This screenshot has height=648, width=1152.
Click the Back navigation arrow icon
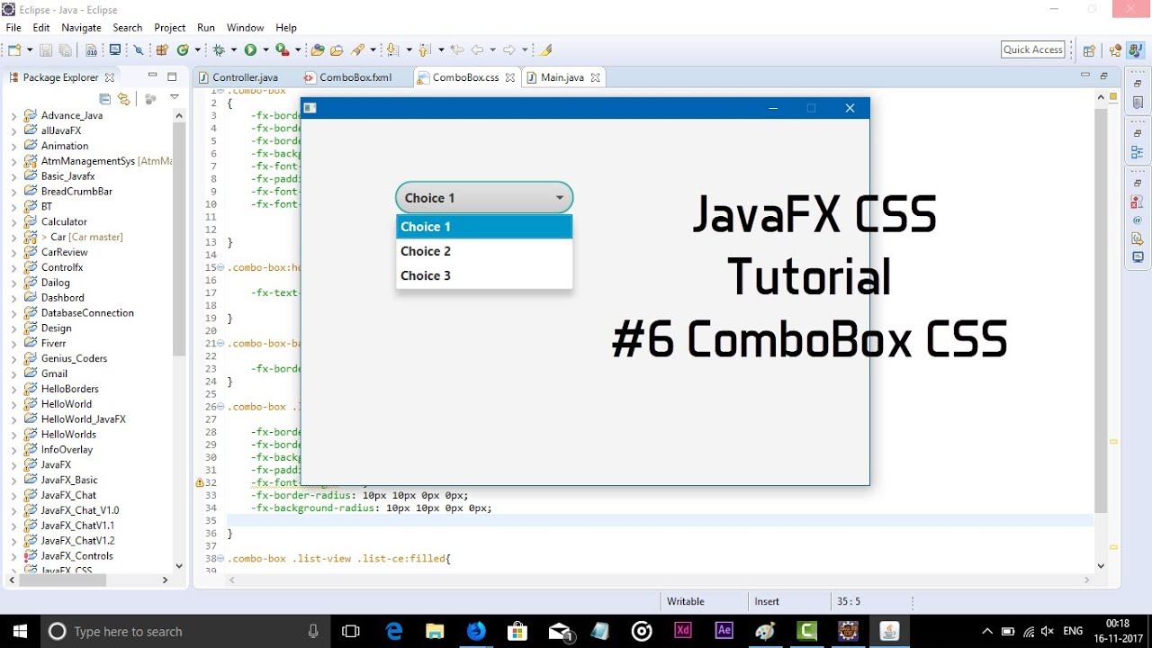pyautogui.click(x=478, y=50)
